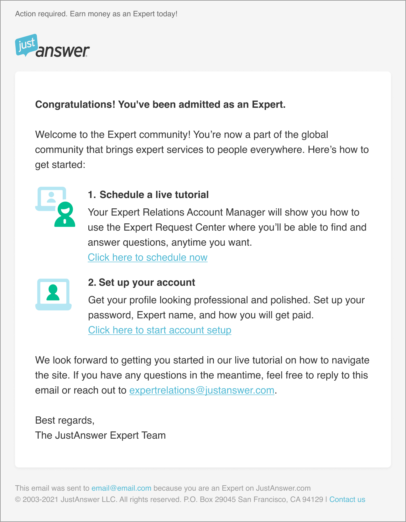Click the green user silhouette in the laptop
406x522 pixels.
53,292
